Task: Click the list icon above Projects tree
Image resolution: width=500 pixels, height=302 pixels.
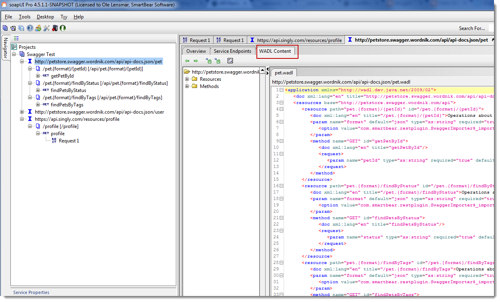Action: click(16, 38)
